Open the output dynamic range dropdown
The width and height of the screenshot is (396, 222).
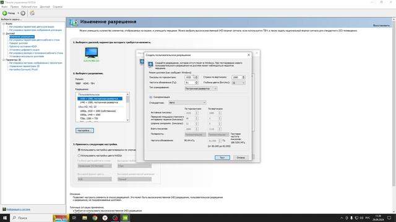(134, 179)
